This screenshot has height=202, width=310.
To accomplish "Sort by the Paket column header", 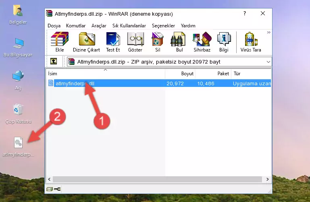I will coord(213,74).
